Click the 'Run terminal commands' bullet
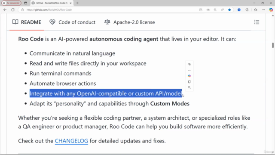 click(x=60, y=74)
